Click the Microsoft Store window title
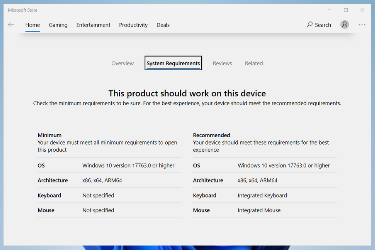The image size is (375, 250). pos(22,10)
